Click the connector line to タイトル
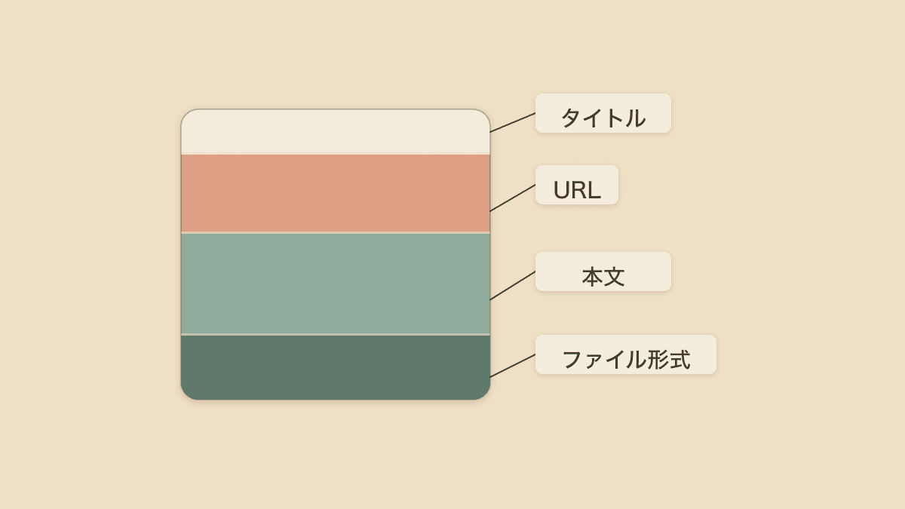Screen dimensions: 905x509 click(x=513, y=122)
